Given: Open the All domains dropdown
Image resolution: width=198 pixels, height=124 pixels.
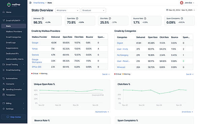Looking at the screenshot, I should [68, 10].
